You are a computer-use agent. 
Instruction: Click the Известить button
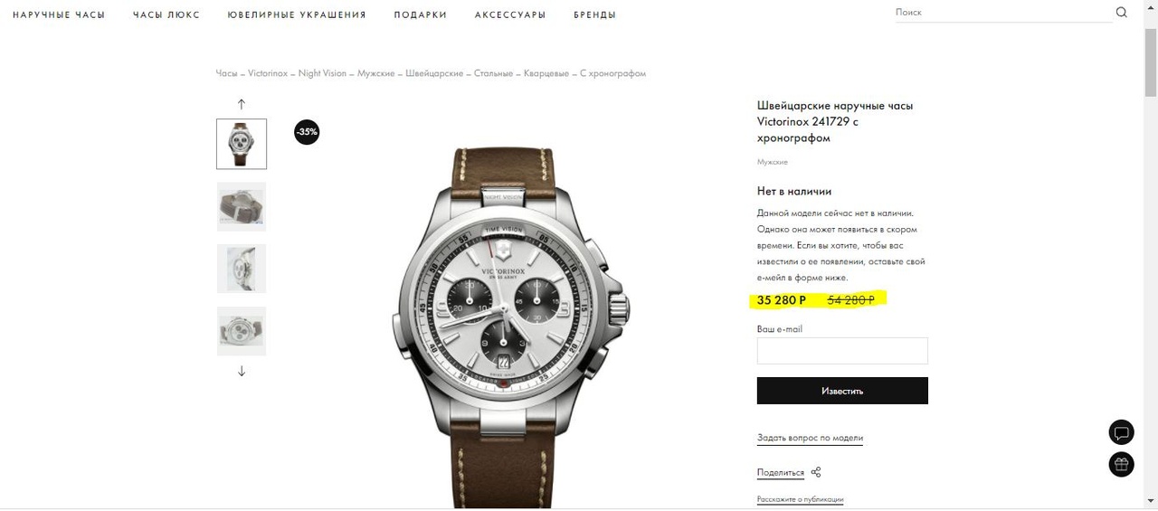pyautogui.click(x=842, y=391)
